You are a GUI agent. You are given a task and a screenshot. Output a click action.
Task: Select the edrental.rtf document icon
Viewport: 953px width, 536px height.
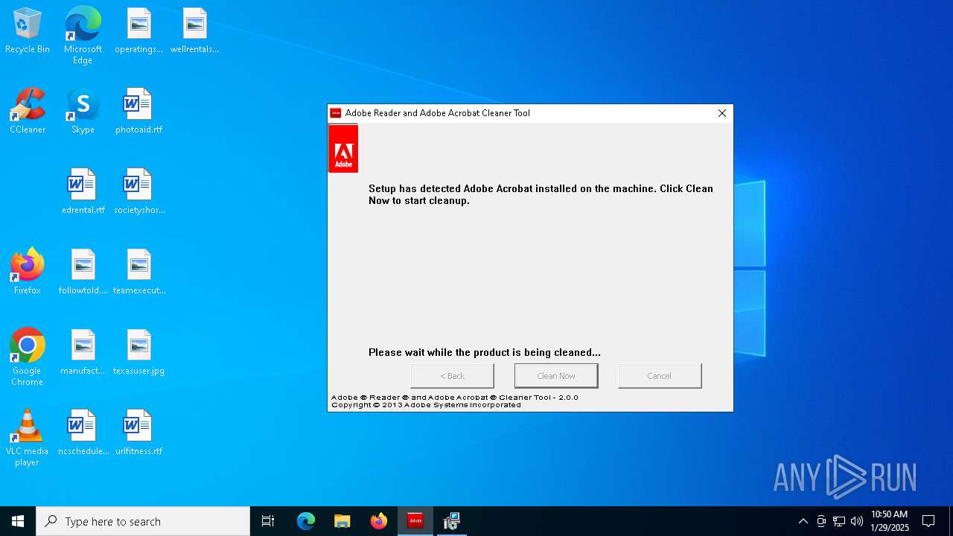[83, 191]
